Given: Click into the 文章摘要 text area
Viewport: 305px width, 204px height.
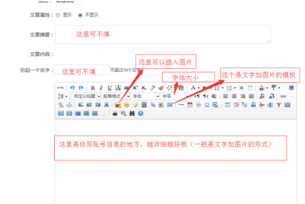Looking at the screenshot, I should click(163, 34).
